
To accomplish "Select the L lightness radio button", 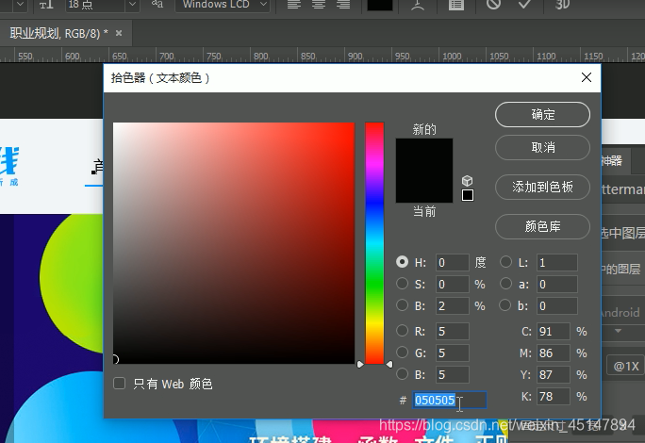I will click(x=505, y=262).
